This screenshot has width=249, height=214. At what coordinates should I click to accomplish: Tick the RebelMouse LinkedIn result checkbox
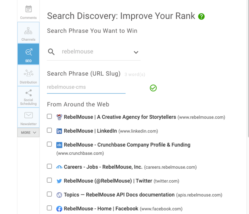[x=50, y=130]
